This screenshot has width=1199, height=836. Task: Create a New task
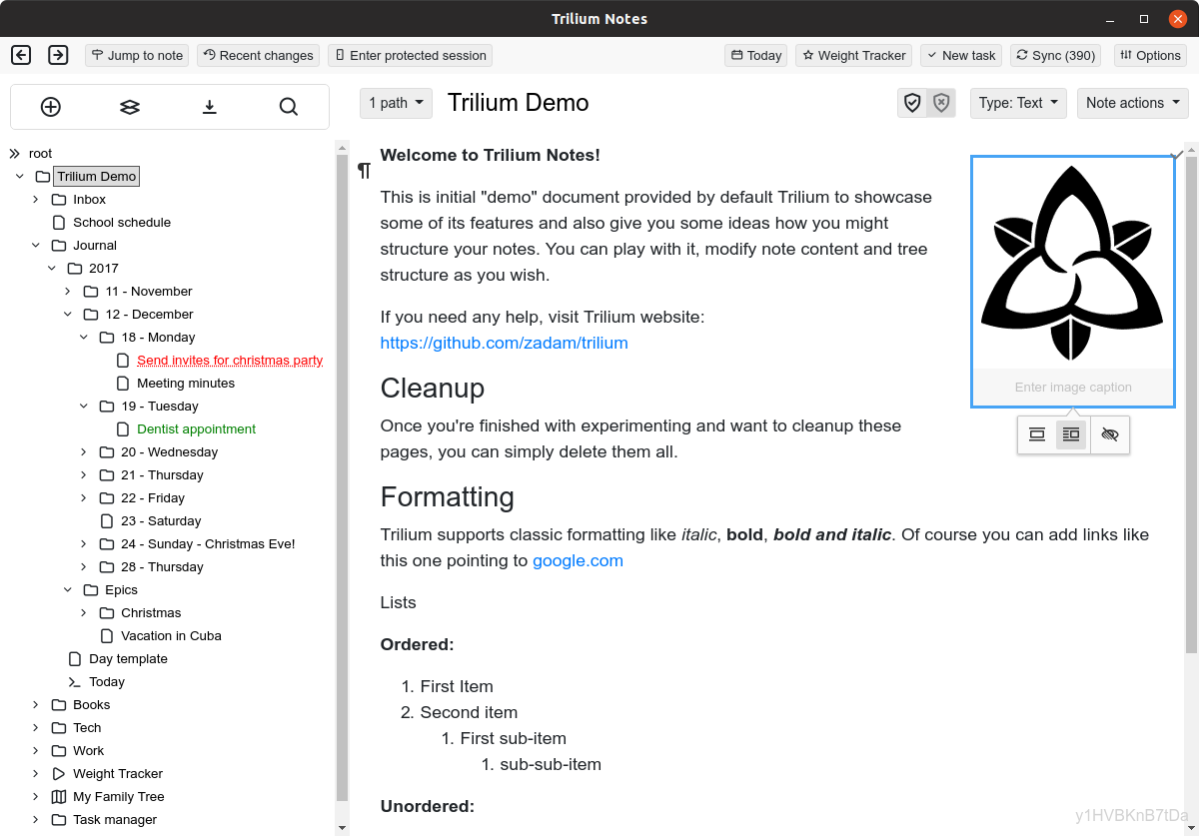[x=960, y=55]
